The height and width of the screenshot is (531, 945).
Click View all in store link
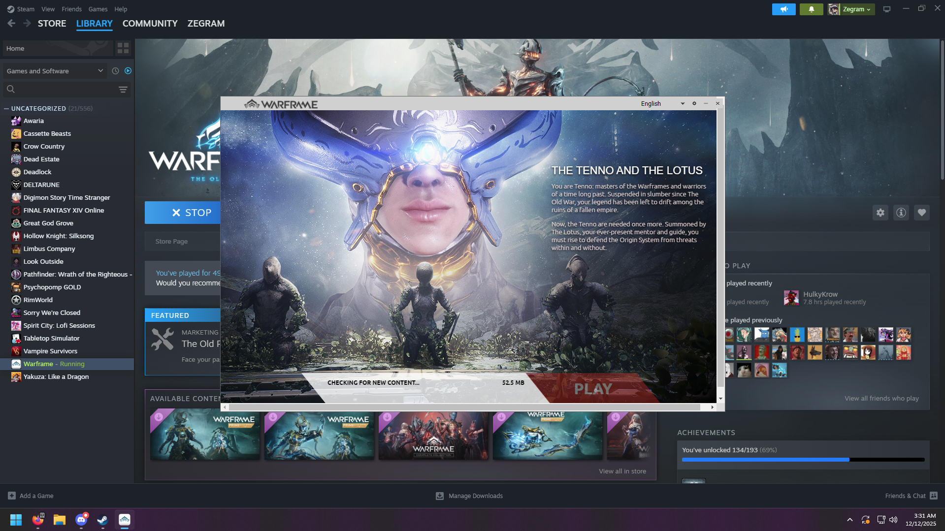pos(622,471)
